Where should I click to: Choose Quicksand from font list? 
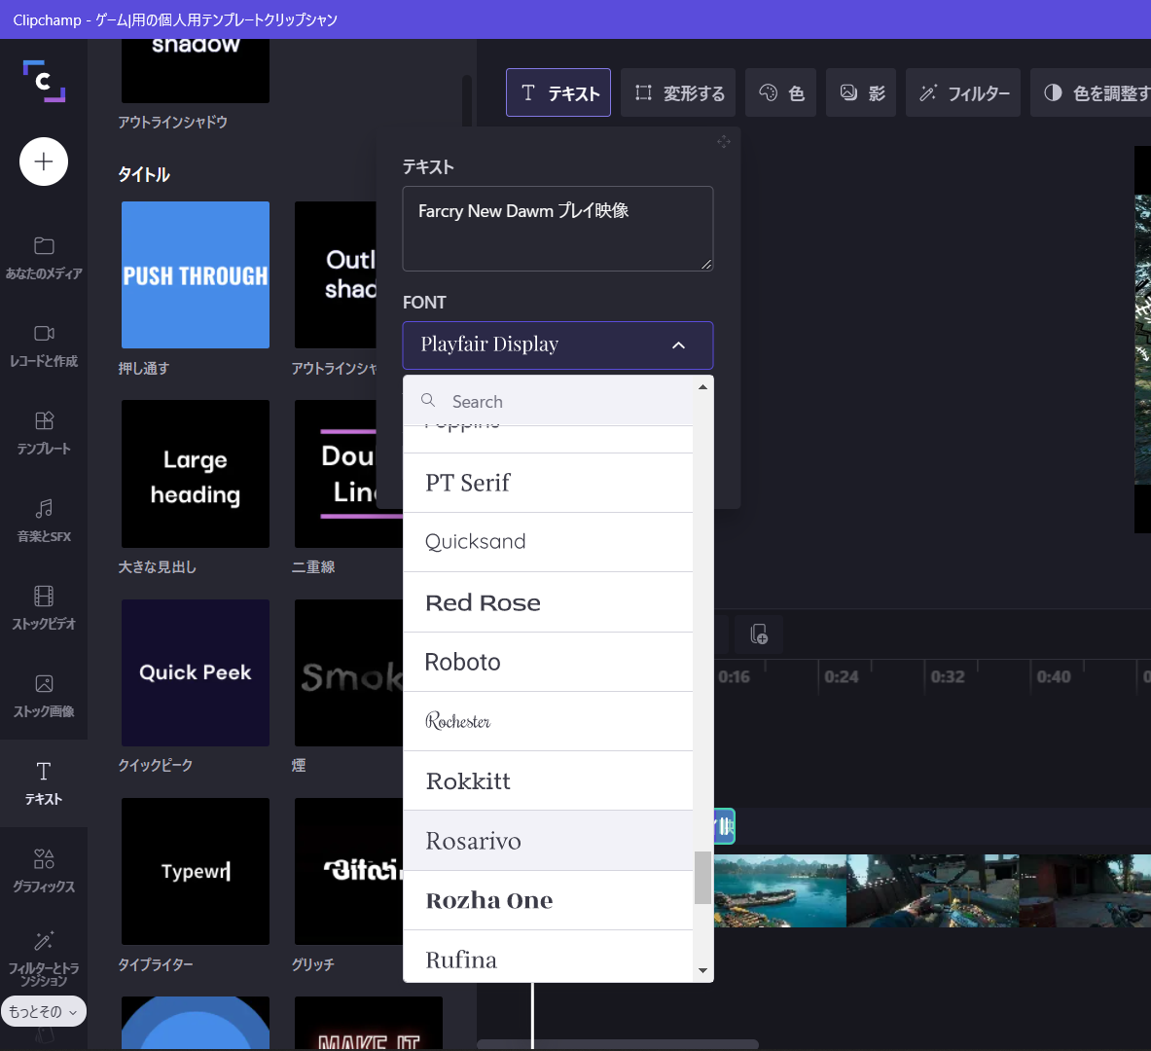coord(548,542)
